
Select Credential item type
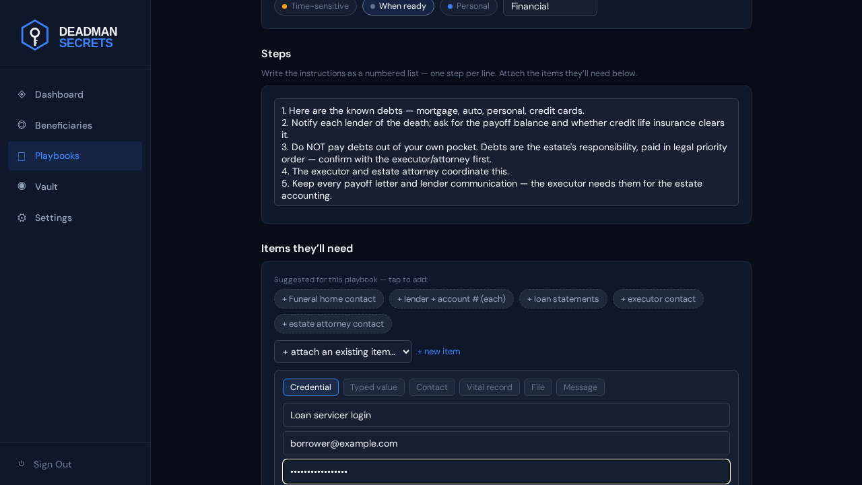310,387
